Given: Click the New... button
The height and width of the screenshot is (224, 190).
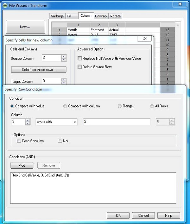Looking at the screenshot, I should pyautogui.click(x=25, y=27).
